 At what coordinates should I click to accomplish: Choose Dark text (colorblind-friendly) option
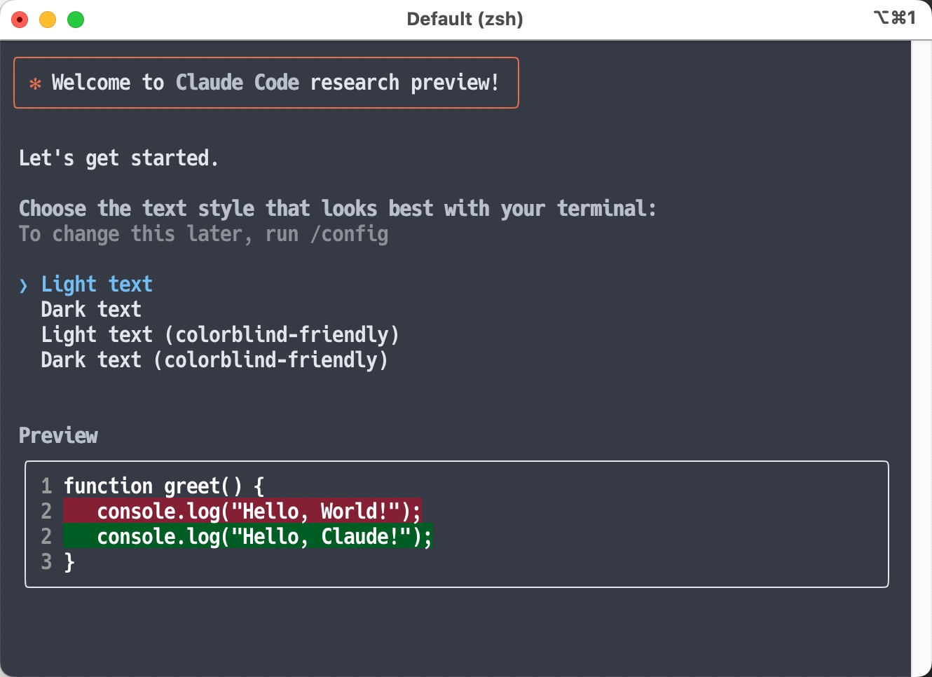[214, 360]
